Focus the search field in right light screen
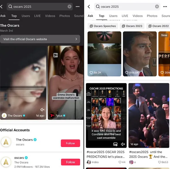This screenshot has height=169, width=170. (x=127, y=7)
